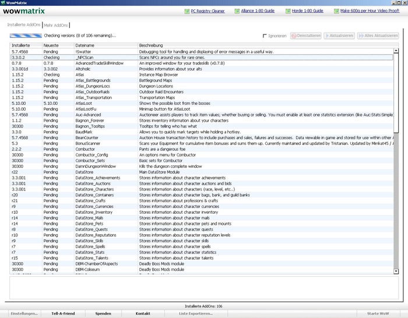Select the DataStore_Containers row

202,195
